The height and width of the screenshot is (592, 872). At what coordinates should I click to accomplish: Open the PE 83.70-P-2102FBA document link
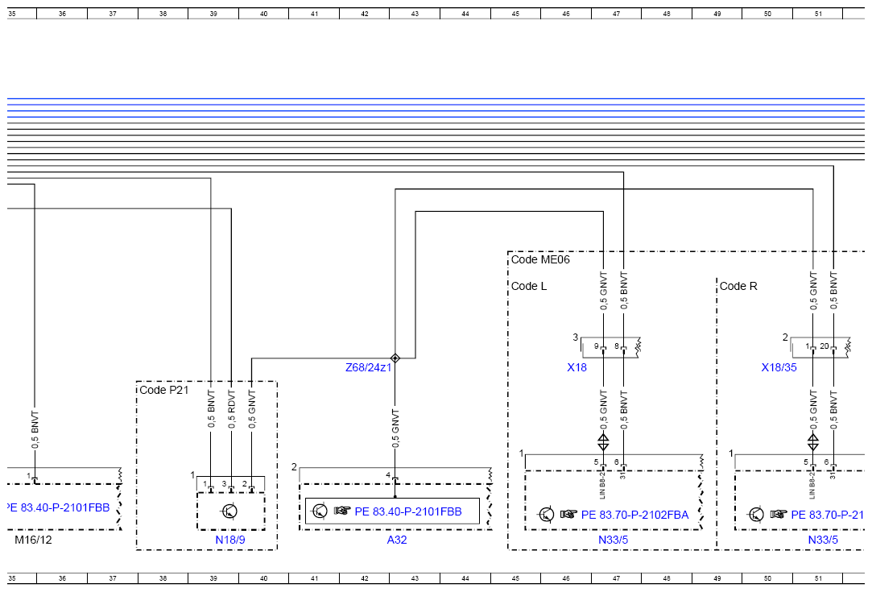coord(634,515)
